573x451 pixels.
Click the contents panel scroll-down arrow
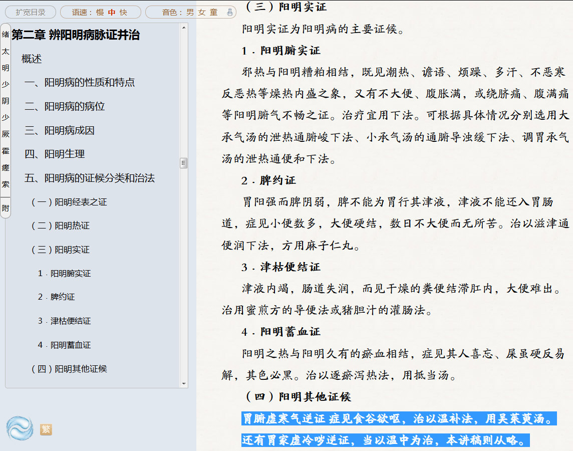click(x=184, y=383)
